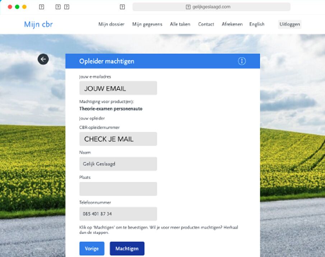Click the Telefoonnummer input field
Screen dimensions: 325x257
[x=118, y=214]
